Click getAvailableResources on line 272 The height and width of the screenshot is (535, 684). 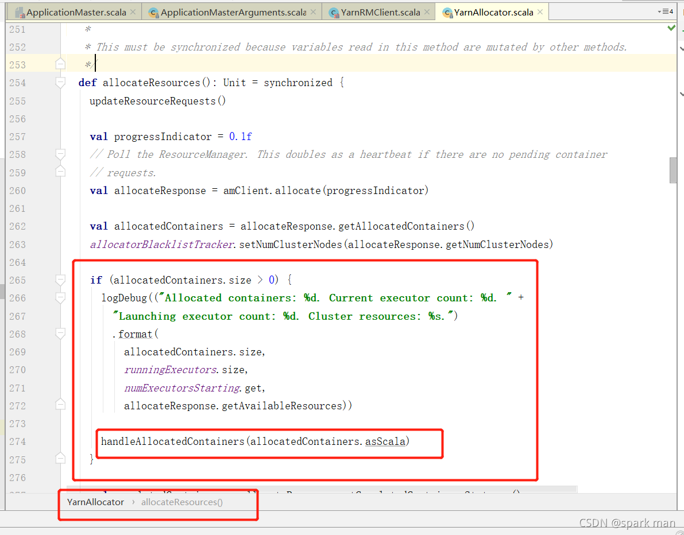[x=282, y=406]
